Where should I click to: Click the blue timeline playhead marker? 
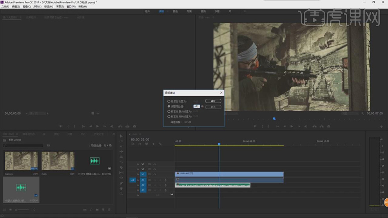coord(219,144)
